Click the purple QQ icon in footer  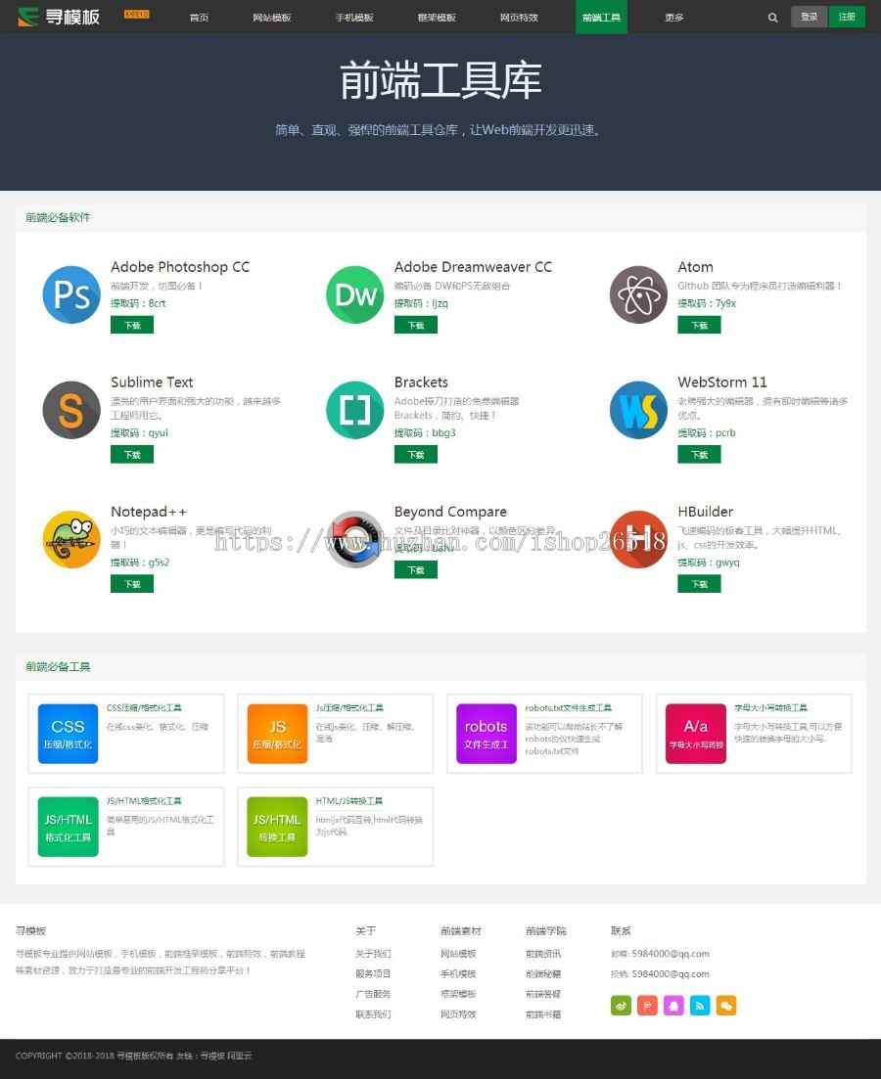[673, 1006]
